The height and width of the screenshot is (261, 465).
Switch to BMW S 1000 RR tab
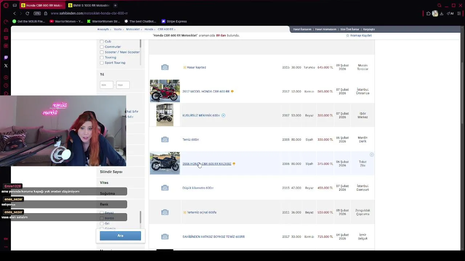(x=89, y=5)
